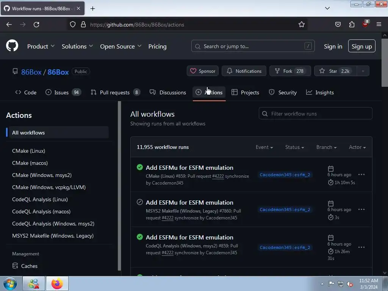Open the Action Center flag icon in the tray
388x291 pixels.
(331, 284)
